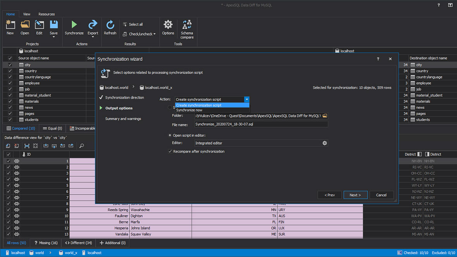Select the Open script in editor radio

tap(169, 136)
